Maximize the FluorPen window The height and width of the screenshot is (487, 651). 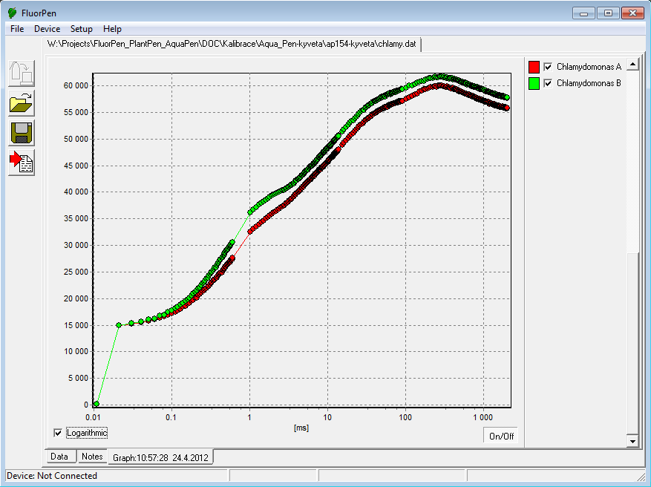(x=608, y=13)
